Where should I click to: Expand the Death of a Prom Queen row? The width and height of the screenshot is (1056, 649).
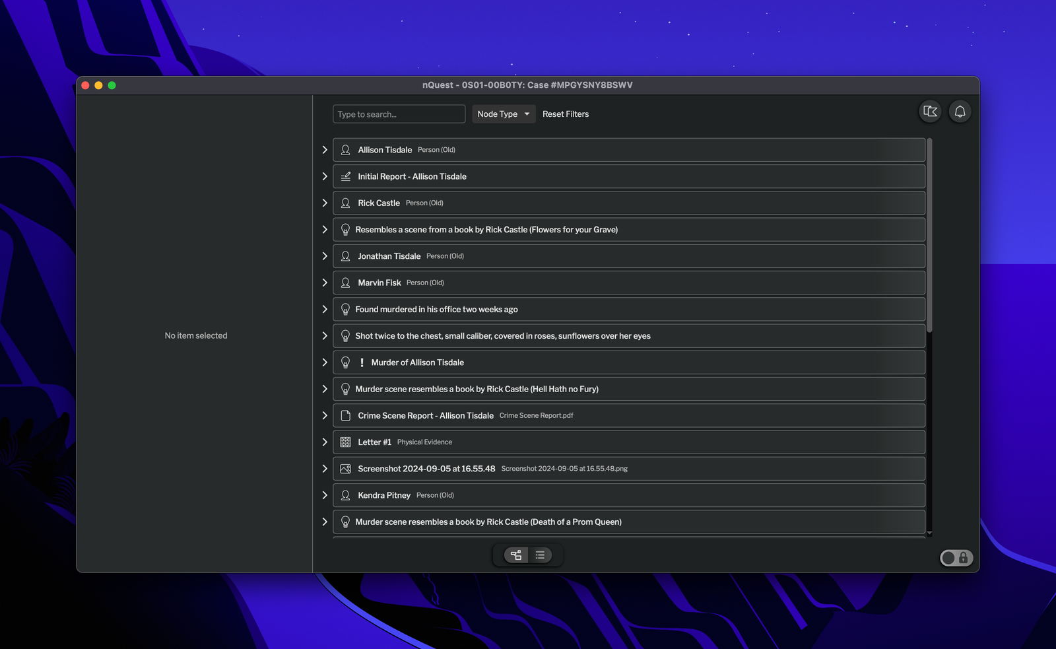pyautogui.click(x=325, y=522)
